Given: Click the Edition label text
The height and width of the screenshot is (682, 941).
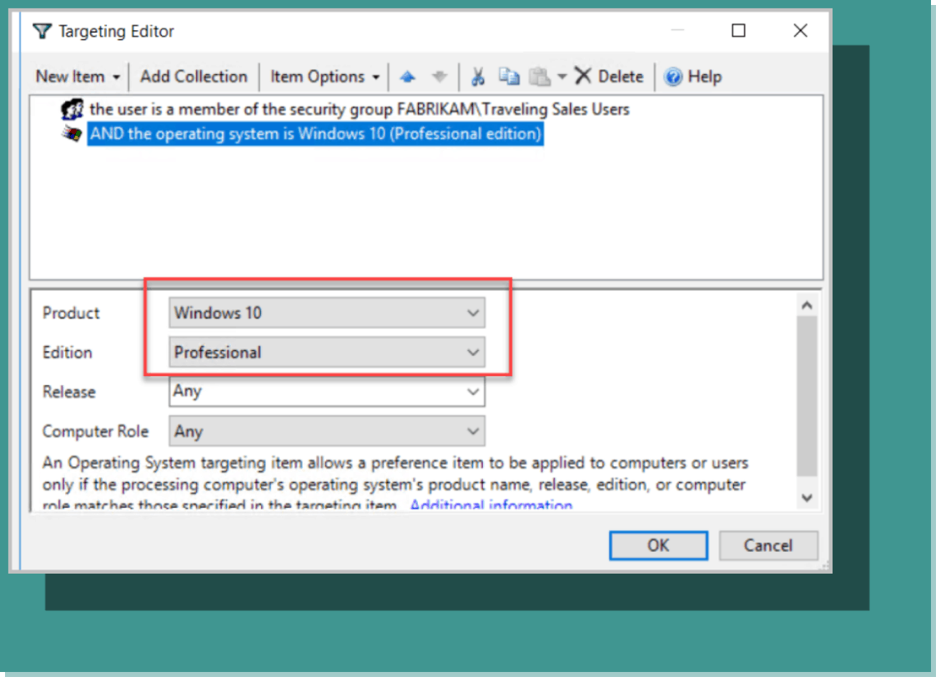Looking at the screenshot, I should (x=68, y=353).
